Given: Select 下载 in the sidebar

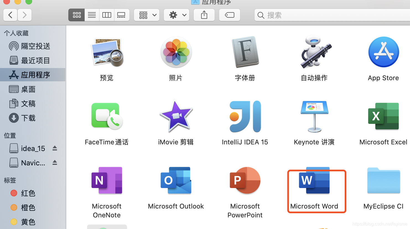Looking at the screenshot, I should [28, 118].
